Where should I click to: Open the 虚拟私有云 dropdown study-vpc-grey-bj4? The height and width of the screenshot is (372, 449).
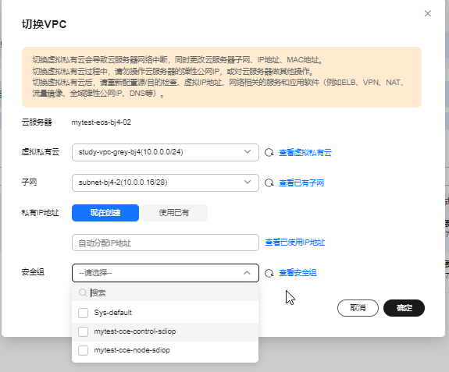pyautogui.click(x=166, y=152)
